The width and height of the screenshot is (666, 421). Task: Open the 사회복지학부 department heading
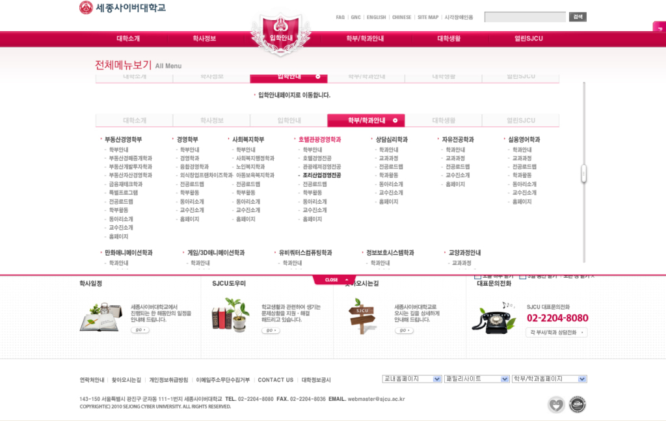[248, 139]
